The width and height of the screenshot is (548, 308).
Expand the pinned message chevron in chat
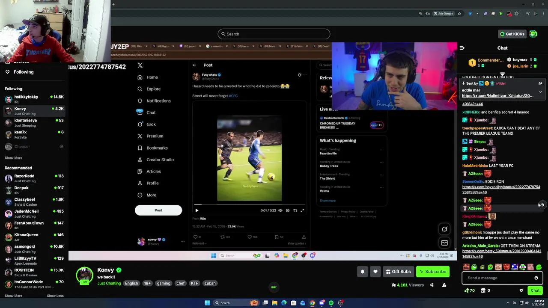[x=540, y=92]
